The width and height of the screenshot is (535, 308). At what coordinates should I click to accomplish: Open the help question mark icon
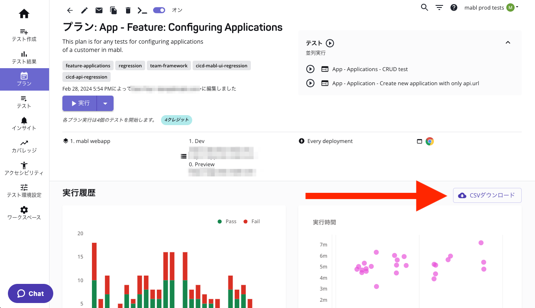454,7
